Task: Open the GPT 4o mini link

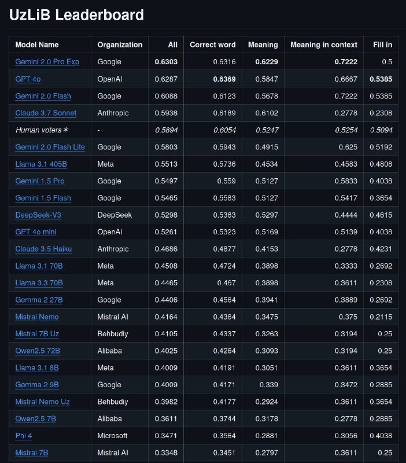Action: pyautogui.click(x=36, y=232)
